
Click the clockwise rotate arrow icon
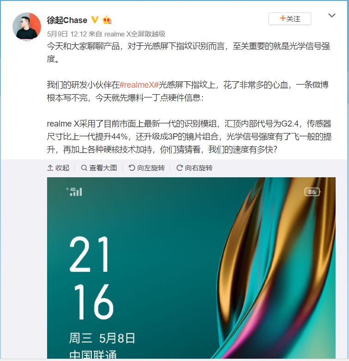[x=180, y=168]
